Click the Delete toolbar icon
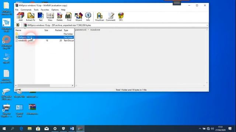The image size is (236, 132). coord(59,16)
